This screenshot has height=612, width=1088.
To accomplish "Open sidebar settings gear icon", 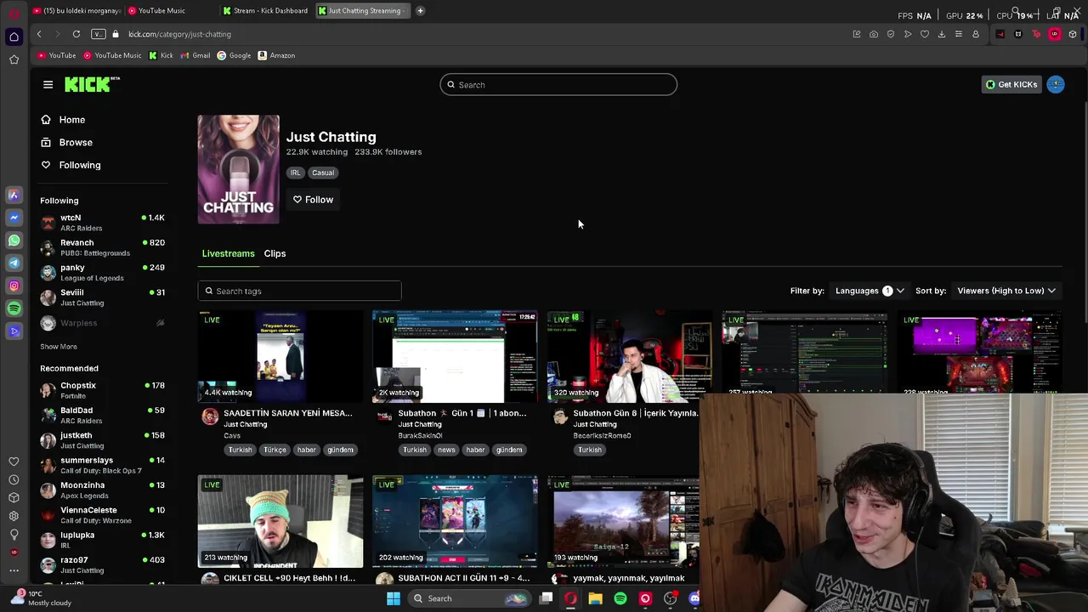I will (x=14, y=516).
